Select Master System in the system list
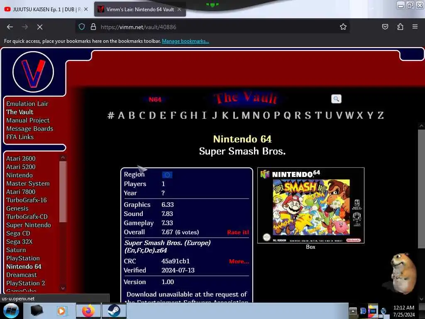425x319 pixels. (x=28, y=184)
